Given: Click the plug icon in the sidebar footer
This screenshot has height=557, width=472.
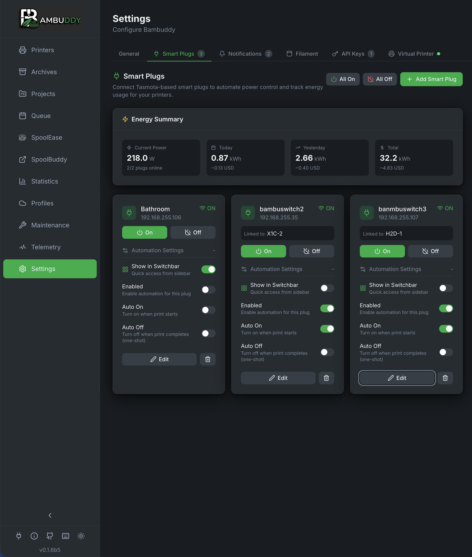Looking at the screenshot, I should [19, 536].
